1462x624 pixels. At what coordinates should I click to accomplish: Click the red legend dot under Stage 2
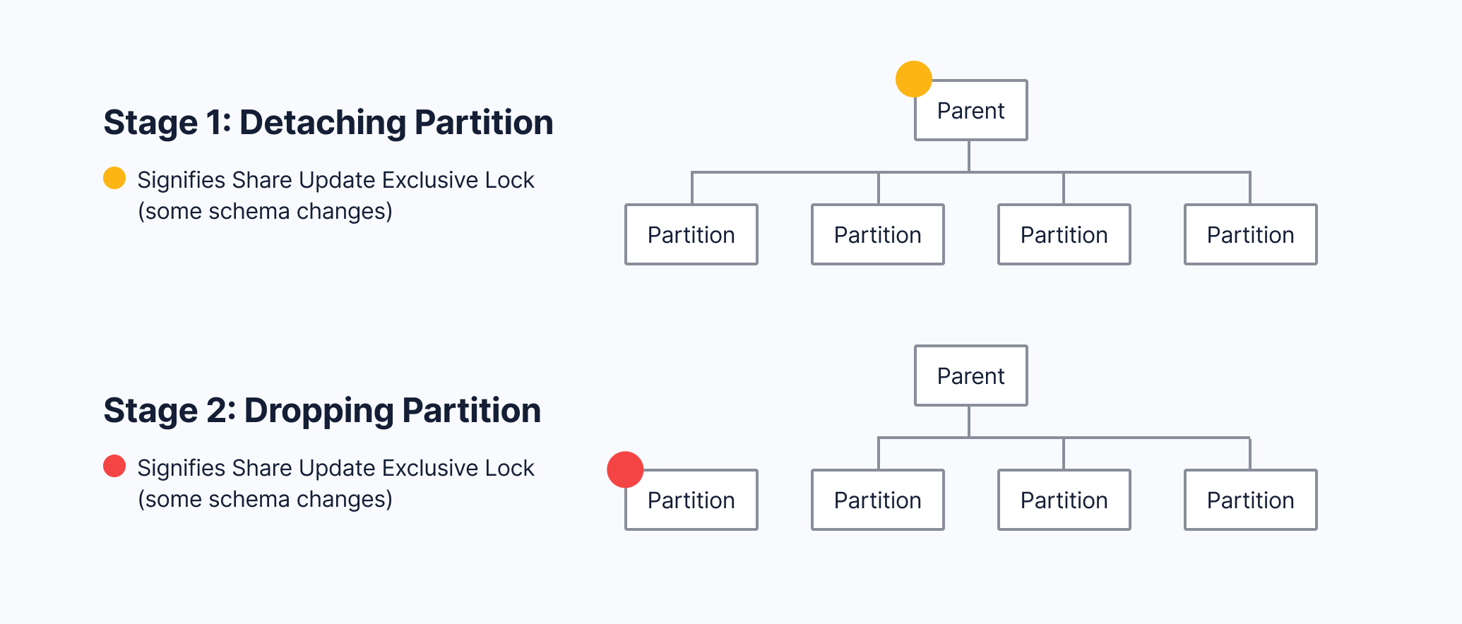coord(114,466)
